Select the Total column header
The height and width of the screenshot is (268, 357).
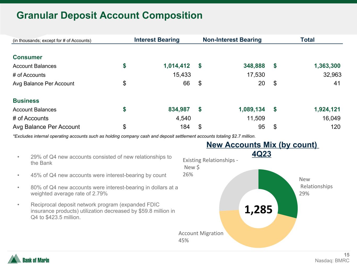(x=307, y=40)
